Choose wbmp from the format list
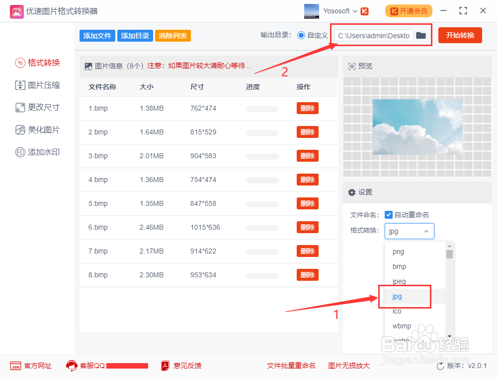The image size is (497, 377). (x=415, y=326)
